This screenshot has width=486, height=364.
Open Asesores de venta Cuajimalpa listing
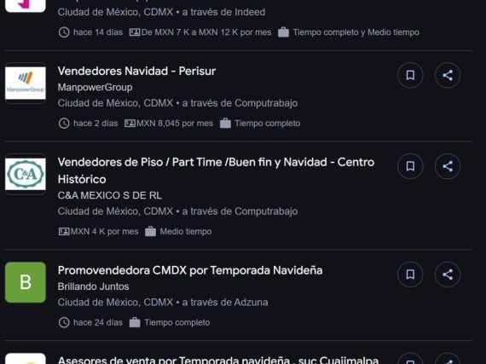(218, 360)
